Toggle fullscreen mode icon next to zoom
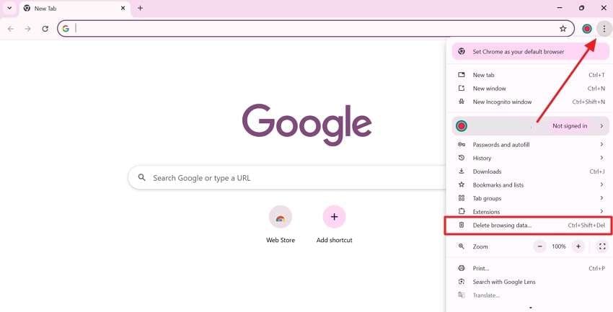Screen dimensions: 613x312 (x=602, y=246)
